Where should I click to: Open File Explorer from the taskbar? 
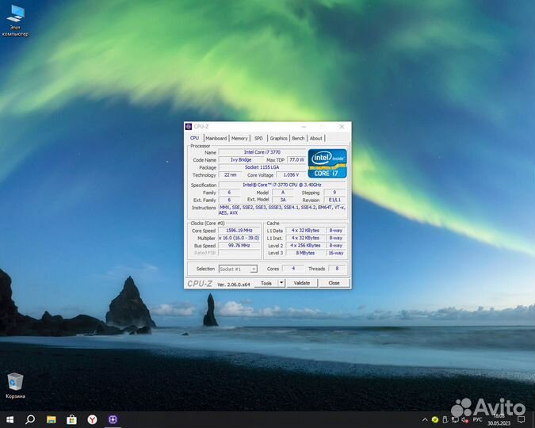coord(51,419)
